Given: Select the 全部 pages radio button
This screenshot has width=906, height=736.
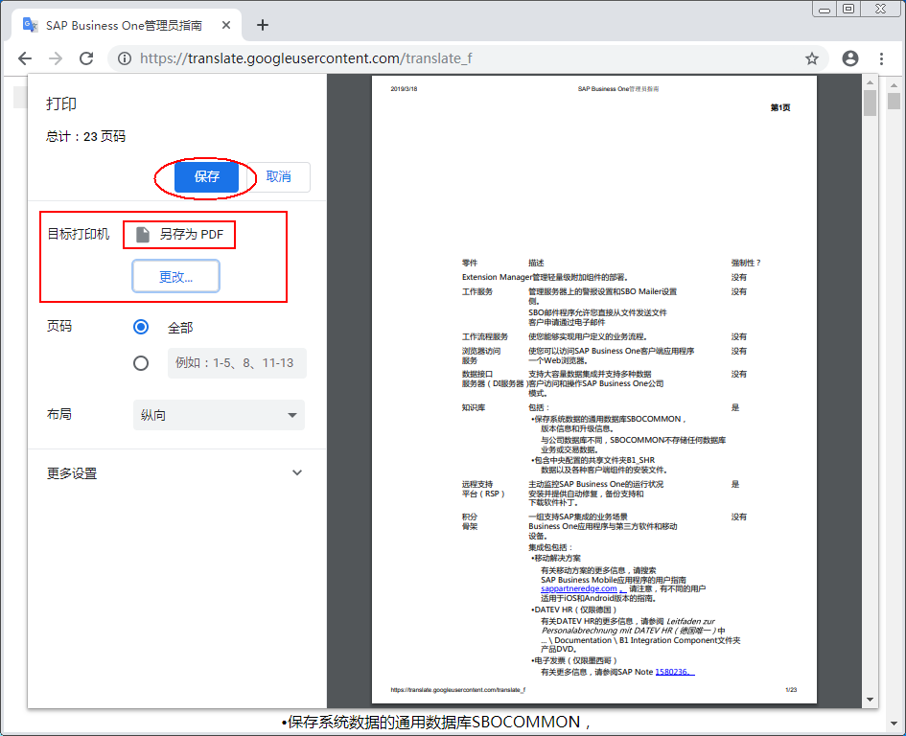Looking at the screenshot, I should click(141, 327).
